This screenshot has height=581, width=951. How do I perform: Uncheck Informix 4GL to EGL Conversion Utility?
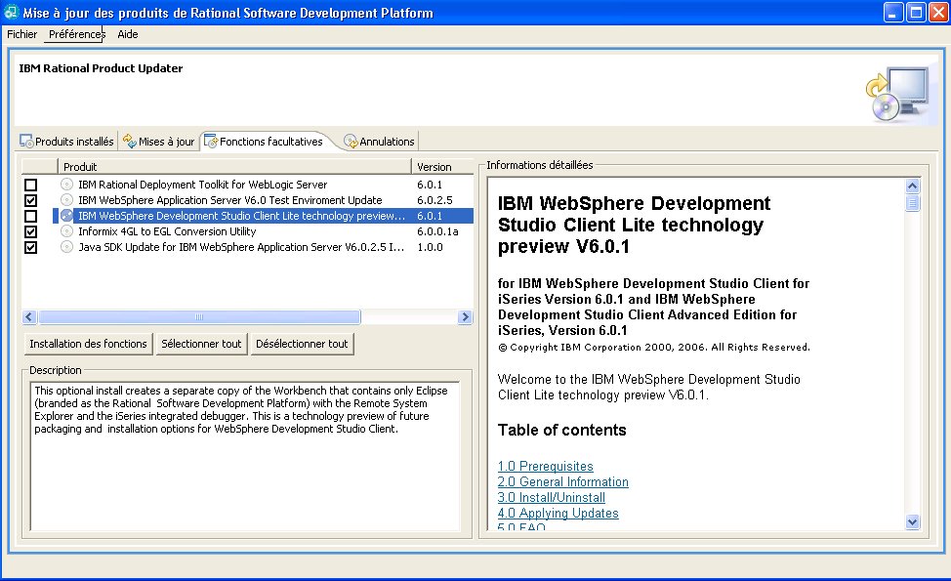pos(31,232)
